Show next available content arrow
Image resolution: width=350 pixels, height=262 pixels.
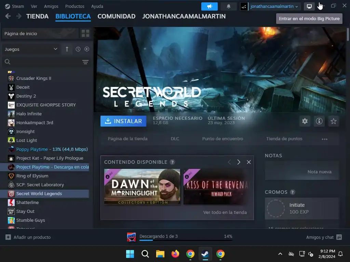point(239,162)
